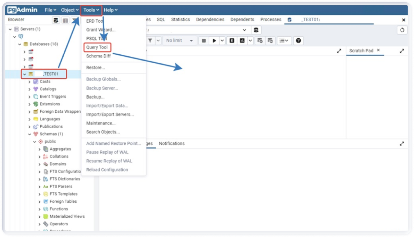Switch to the Notifications tab
414x237 pixels.
coord(172,143)
